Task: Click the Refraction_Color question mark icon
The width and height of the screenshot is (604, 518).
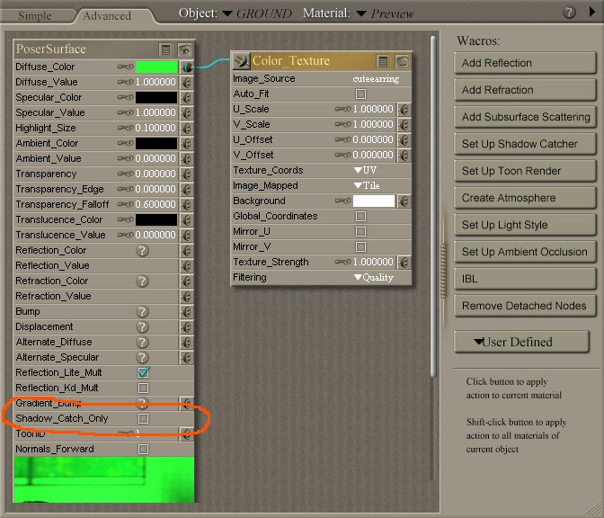Action: (142, 281)
